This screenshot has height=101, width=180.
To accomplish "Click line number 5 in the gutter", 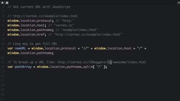I will (x=3, y=21).
